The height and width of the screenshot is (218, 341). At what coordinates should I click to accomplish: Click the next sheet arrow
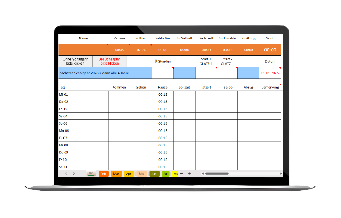(x=74, y=174)
